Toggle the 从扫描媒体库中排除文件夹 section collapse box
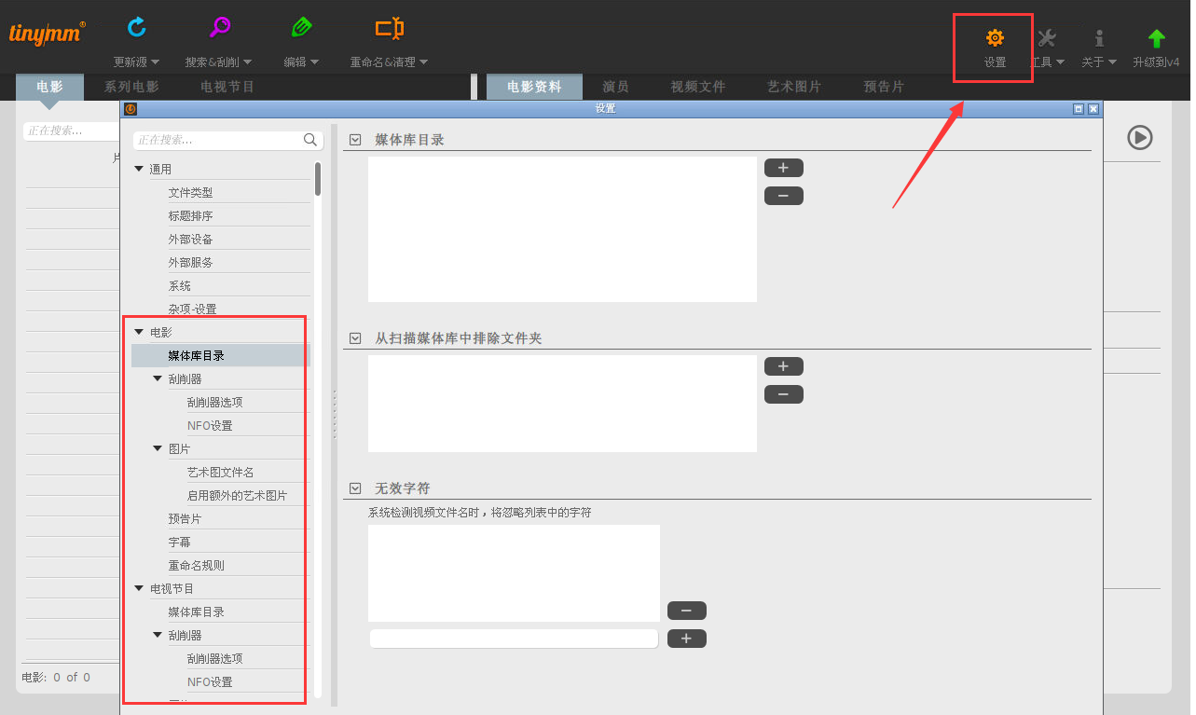1196x715 pixels. [x=355, y=338]
